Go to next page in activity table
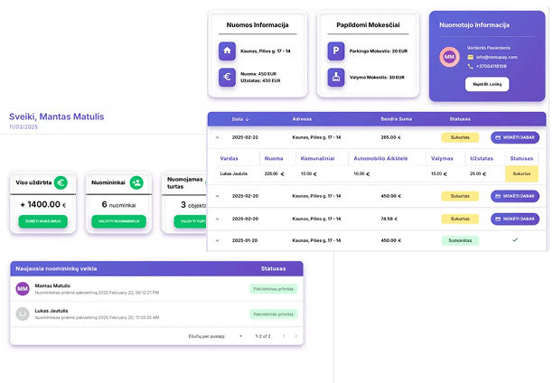 coord(295,336)
